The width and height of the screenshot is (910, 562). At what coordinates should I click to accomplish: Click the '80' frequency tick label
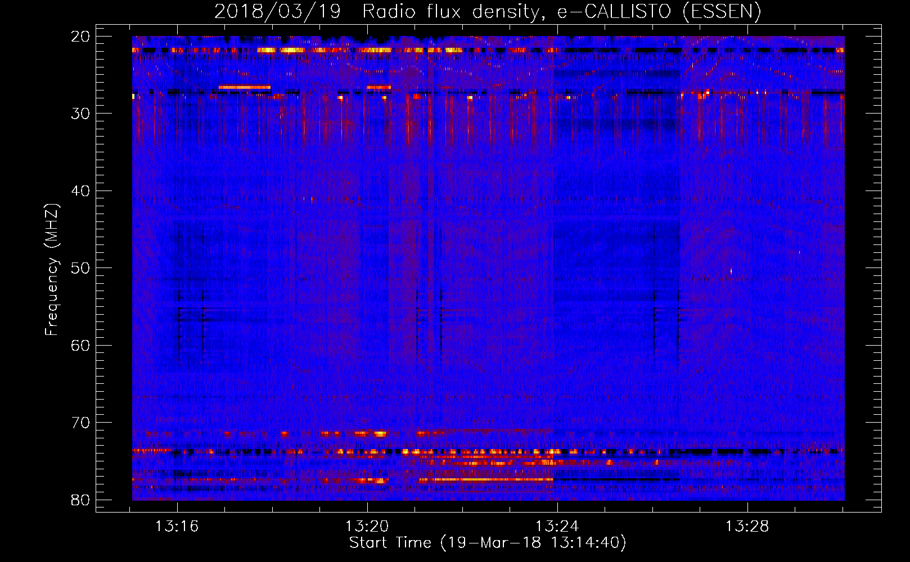tap(81, 500)
